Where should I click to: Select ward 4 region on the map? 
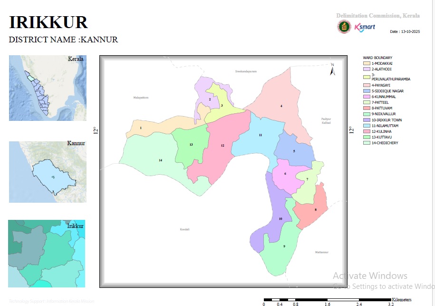click(281, 106)
